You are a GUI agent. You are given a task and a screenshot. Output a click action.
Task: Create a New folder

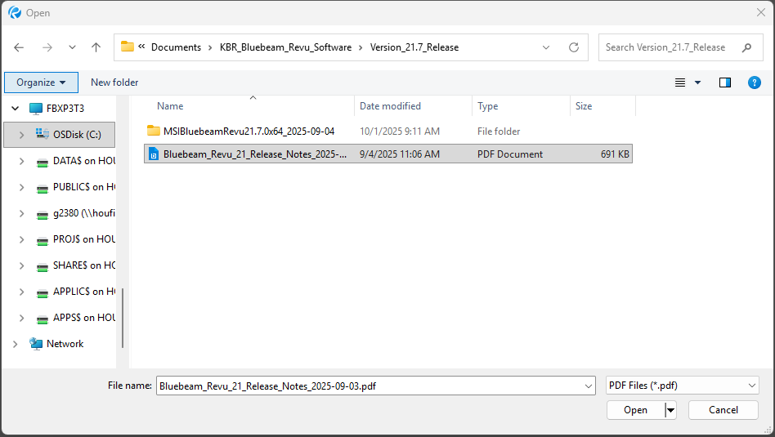[114, 82]
